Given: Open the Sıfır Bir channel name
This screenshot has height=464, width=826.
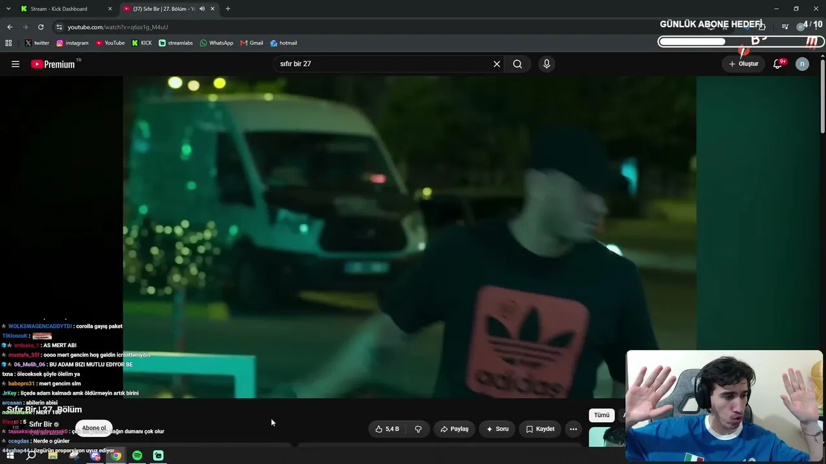Looking at the screenshot, I should point(40,424).
